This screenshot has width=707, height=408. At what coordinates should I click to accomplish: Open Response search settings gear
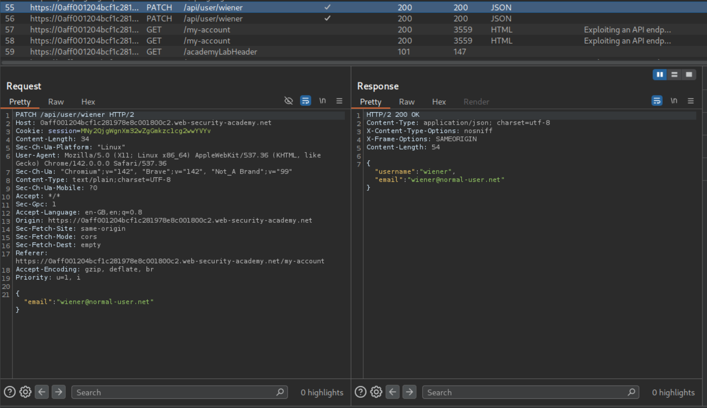(x=377, y=392)
